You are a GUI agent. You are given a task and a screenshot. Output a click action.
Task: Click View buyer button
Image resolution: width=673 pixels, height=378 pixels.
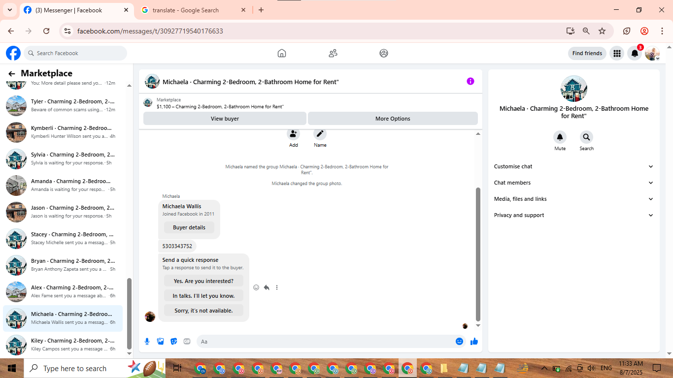click(x=225, y=119)
